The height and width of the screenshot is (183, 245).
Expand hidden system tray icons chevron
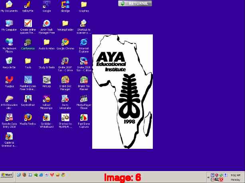click(208, 177)
